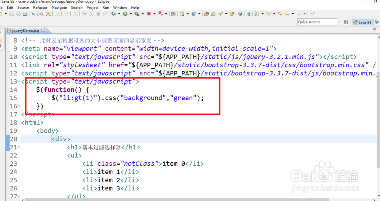Click the Pin Editor icon
The height and width of the screenshot is (201, 380).
point(313,14)
